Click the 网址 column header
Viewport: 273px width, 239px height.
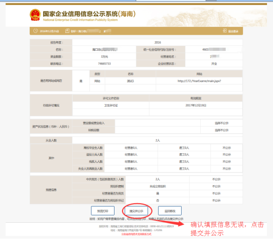pyautogui.click(x=199, y=74)
